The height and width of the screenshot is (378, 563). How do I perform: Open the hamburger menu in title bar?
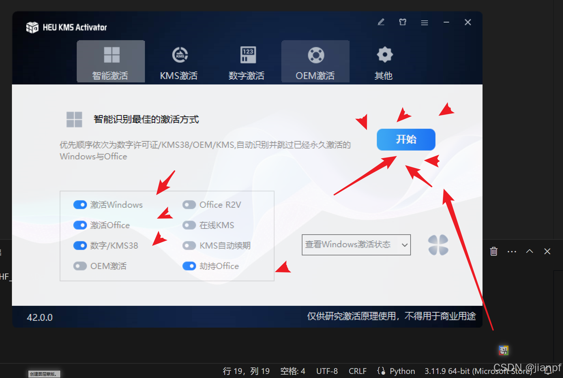[425, 23]
